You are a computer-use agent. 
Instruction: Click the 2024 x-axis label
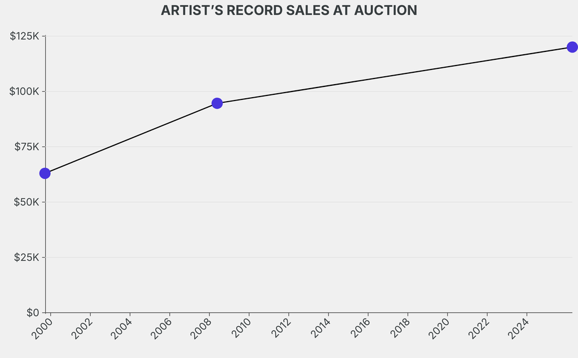point(518,329)
